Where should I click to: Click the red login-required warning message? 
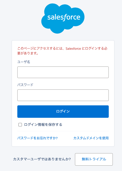62,51
